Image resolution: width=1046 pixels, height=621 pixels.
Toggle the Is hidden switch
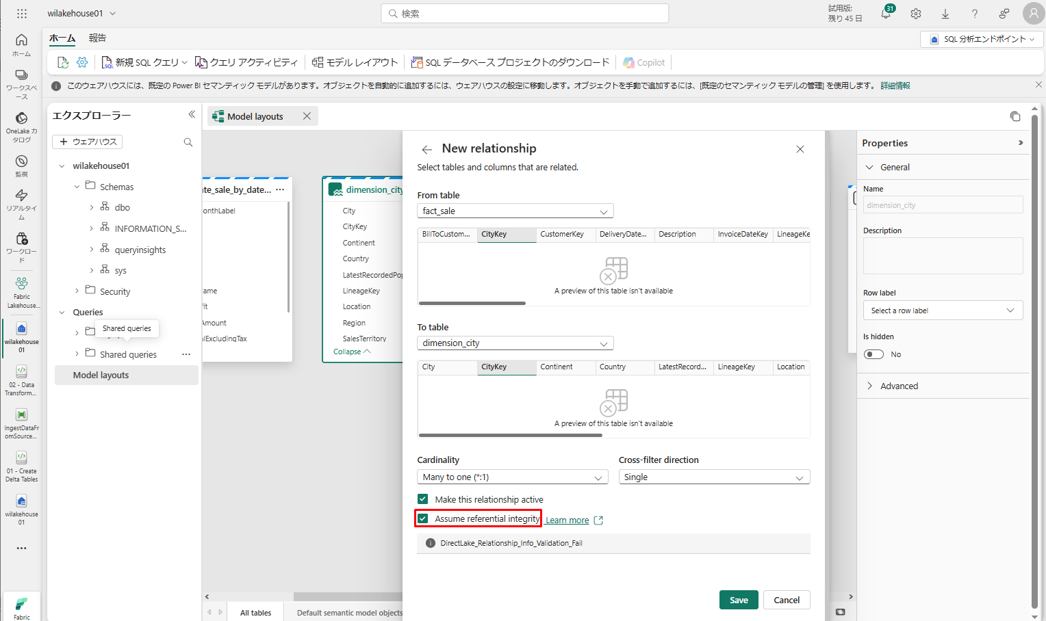click(873, 354)
